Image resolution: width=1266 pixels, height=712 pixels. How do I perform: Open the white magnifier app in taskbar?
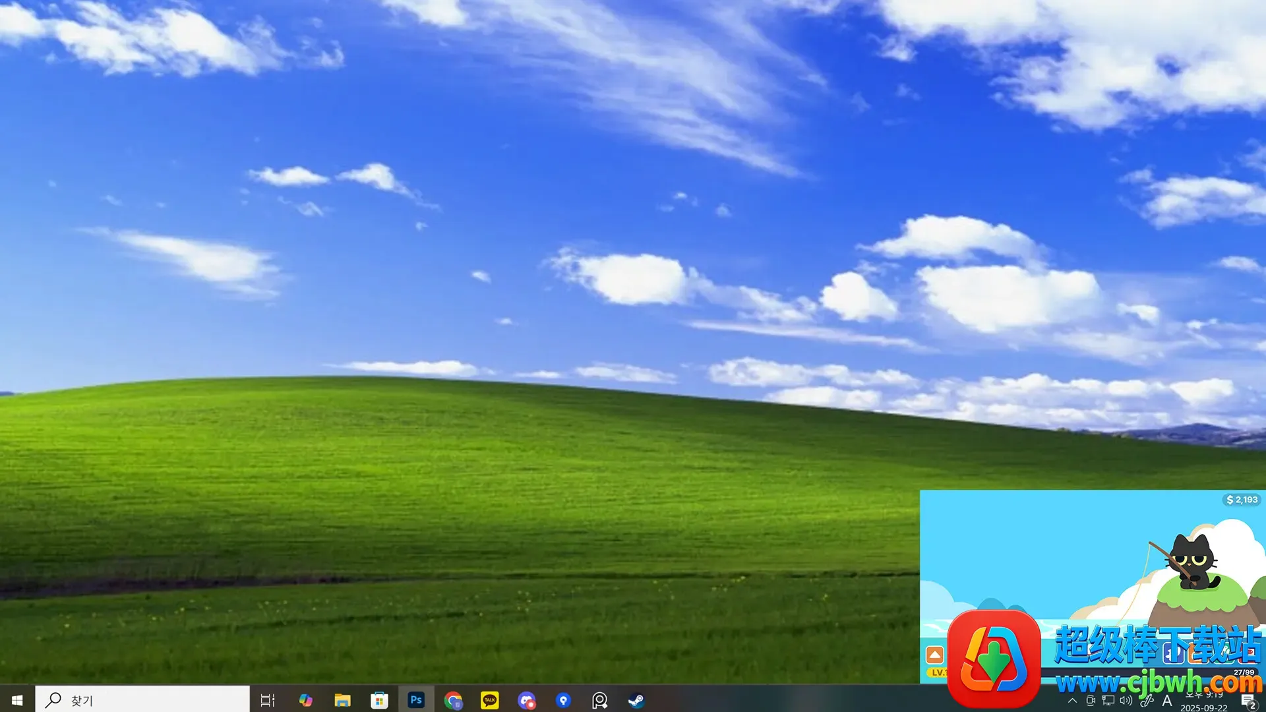tap(599, 700)
